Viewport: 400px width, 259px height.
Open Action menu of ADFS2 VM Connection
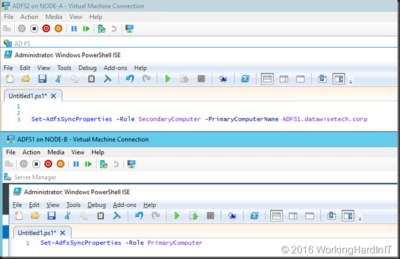click(x=29, y=17)
